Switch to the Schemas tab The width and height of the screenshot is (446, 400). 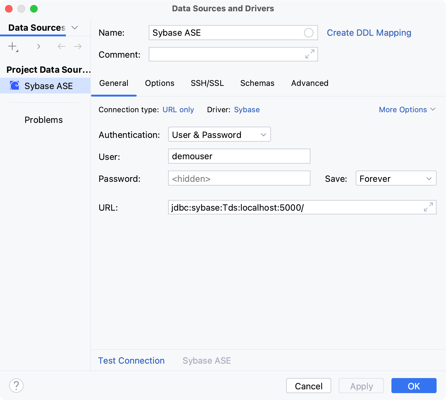pyautogui.click(x=257, y=83)
